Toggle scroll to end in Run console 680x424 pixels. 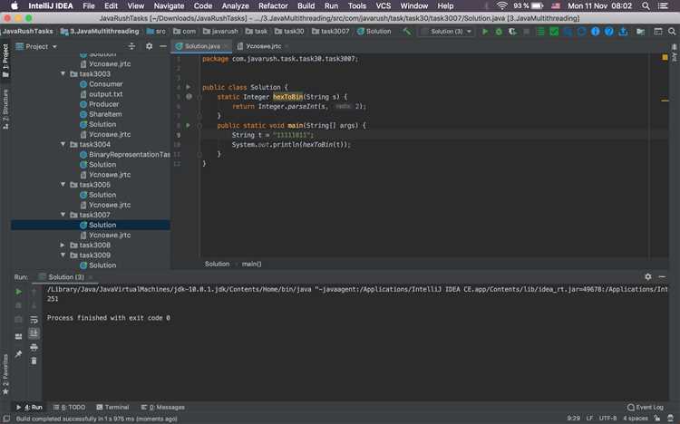34,333
